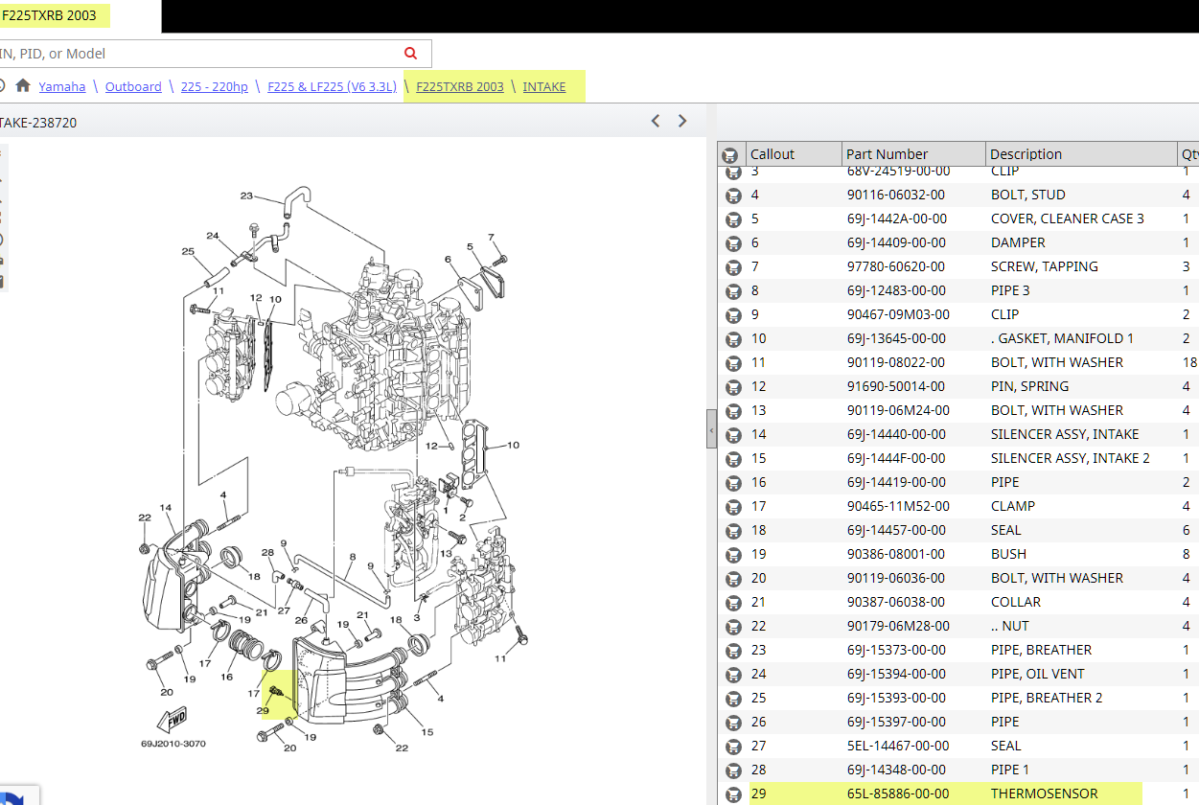Click the cart icon in table header
The width and height of the screenshot is (1199, 805).
[730, 154]
